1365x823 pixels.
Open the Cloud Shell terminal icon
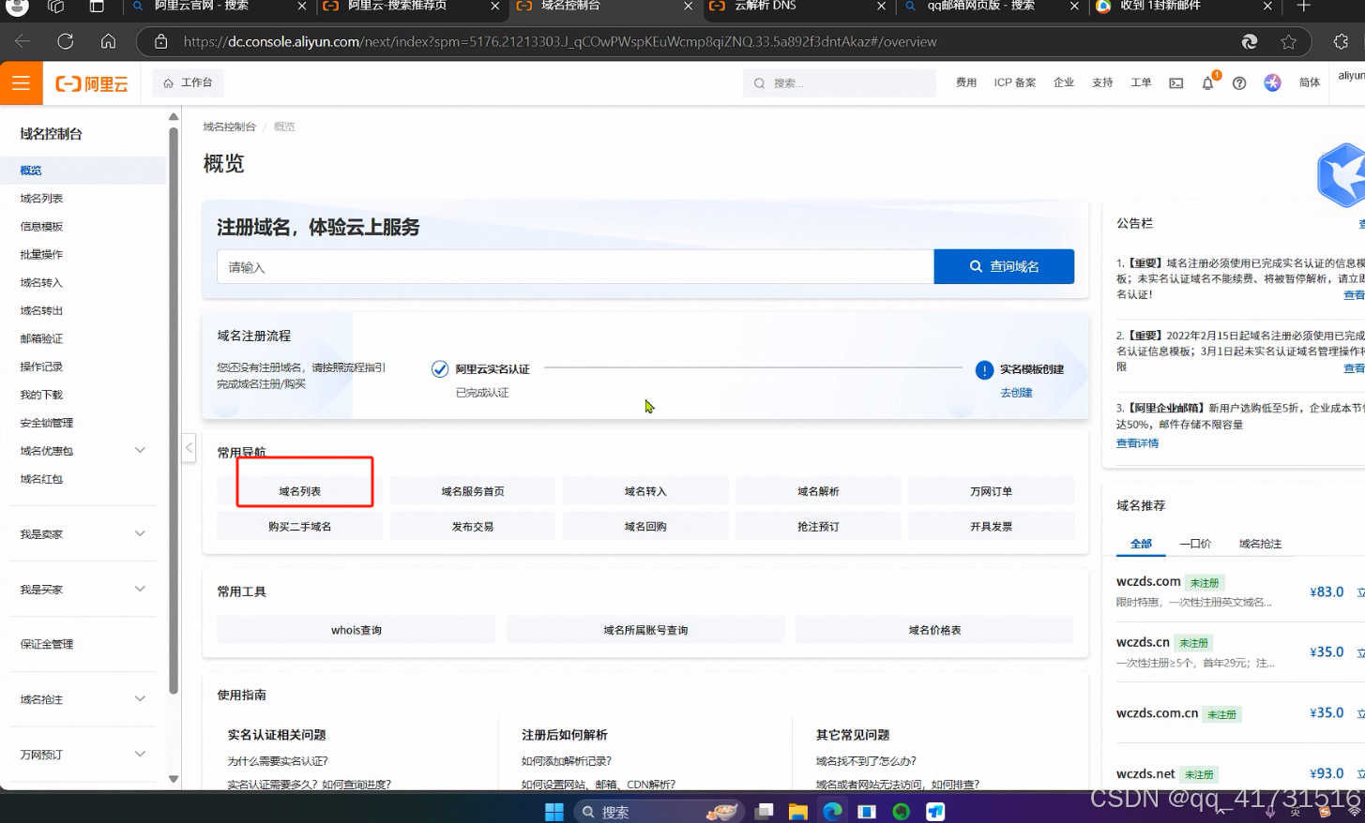click(1175, 83)
